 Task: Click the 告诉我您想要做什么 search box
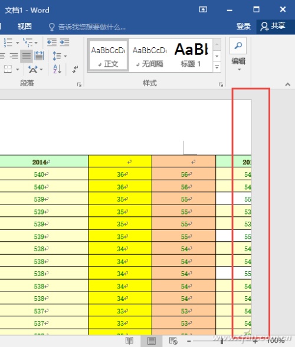pyautogui.click(x=87, y=27)
